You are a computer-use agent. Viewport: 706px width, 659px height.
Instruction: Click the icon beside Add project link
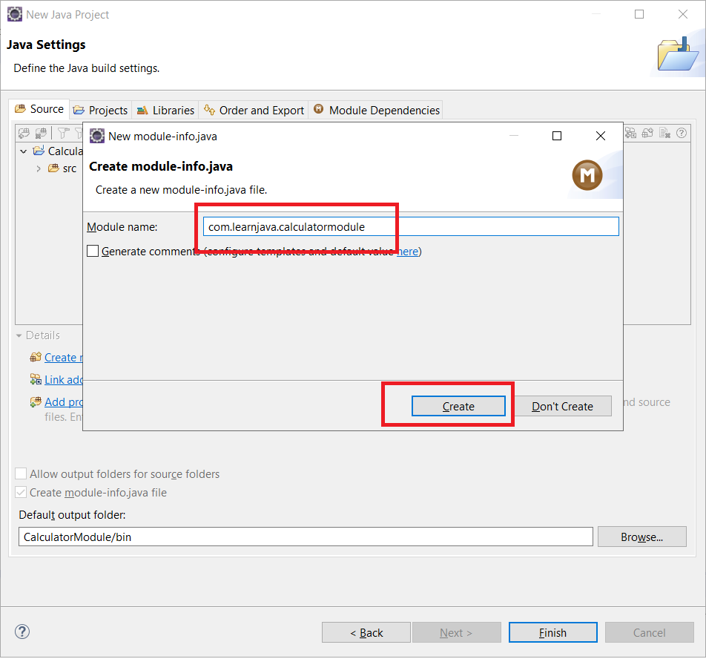(x=36, y=402)
